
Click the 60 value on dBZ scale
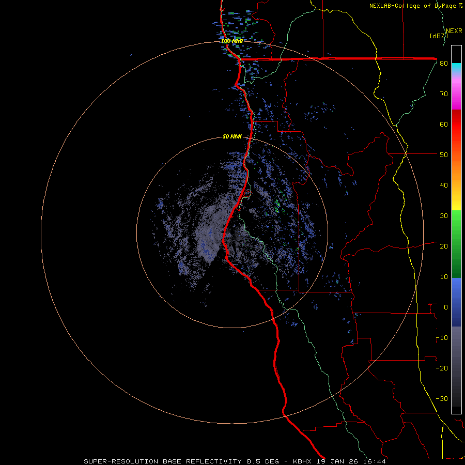coord(444,124)
